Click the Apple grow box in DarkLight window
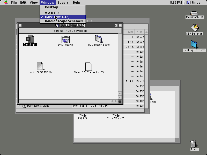207x155 pixels. 120,101
